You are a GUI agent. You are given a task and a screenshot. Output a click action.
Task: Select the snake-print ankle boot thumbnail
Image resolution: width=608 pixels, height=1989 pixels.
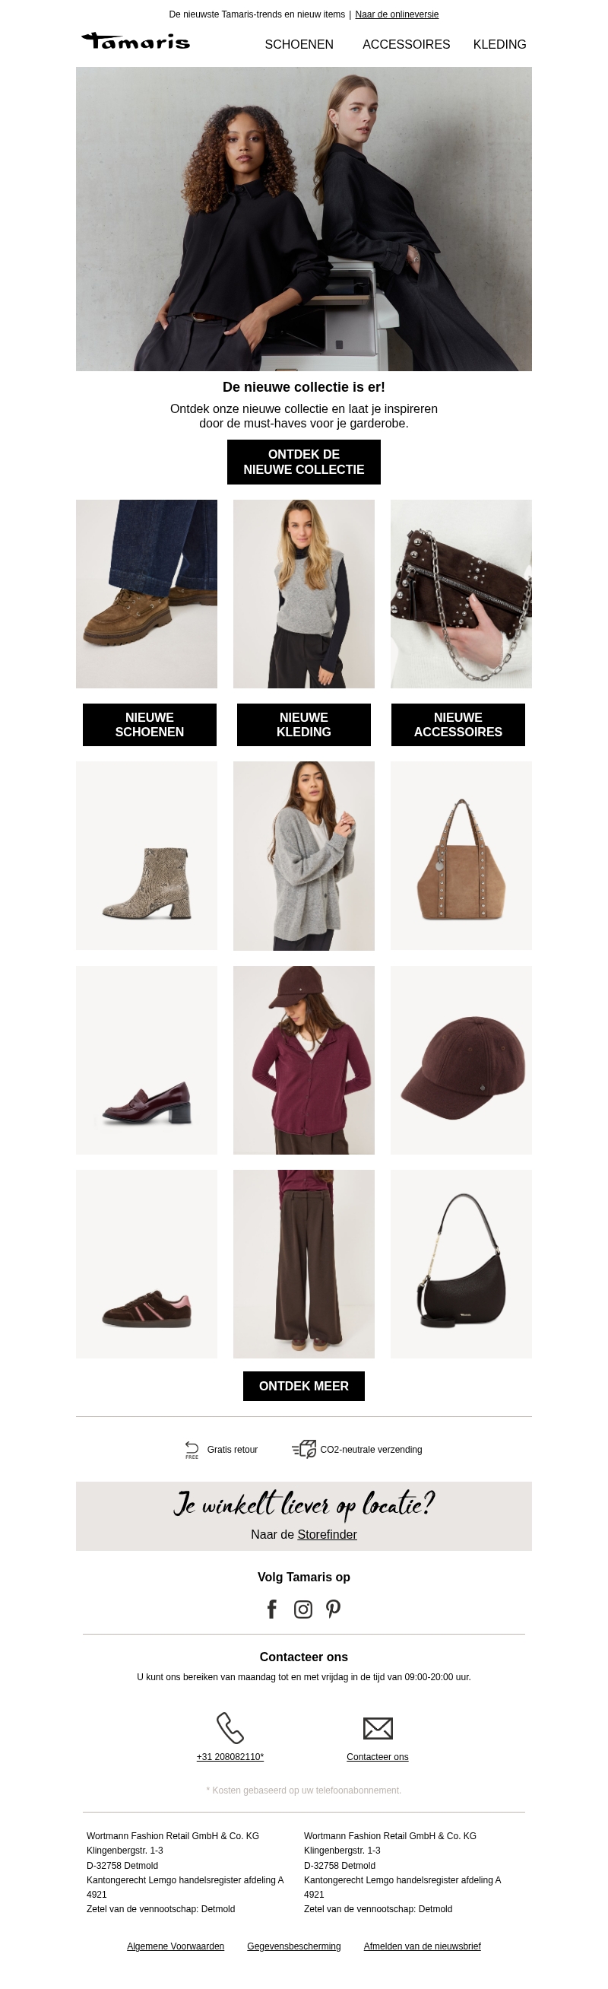(x=147, y=856)
